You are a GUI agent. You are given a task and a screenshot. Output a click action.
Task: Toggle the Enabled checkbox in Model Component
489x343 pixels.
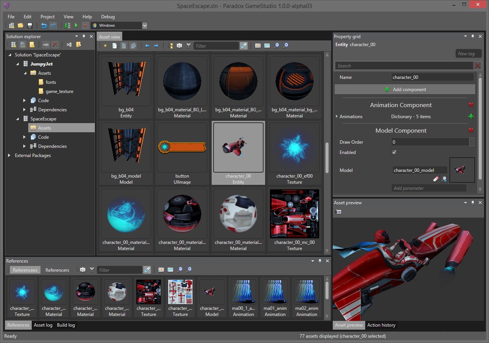tap(394, 152)
